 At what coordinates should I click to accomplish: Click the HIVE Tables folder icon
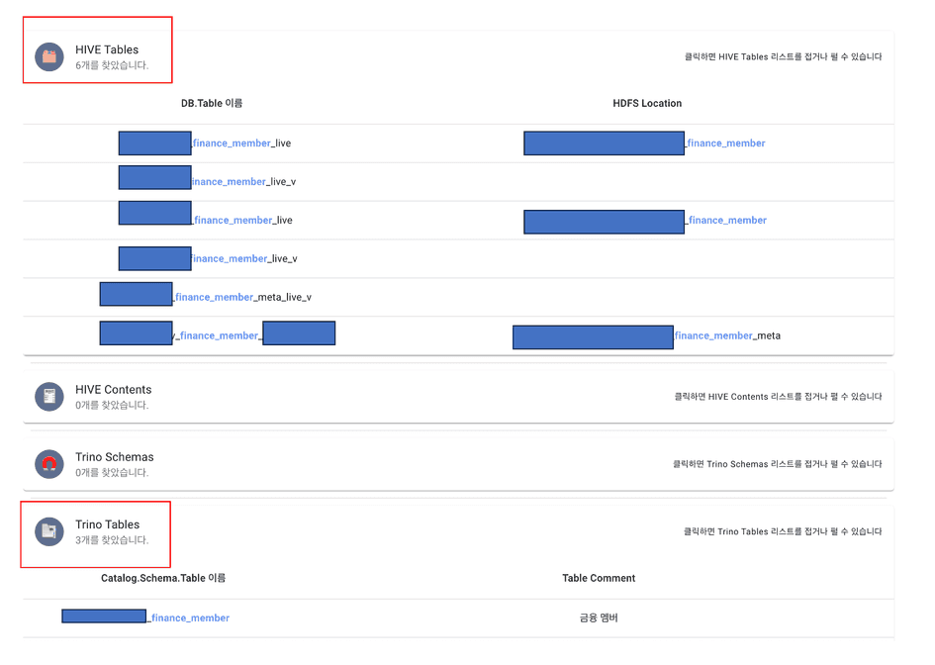point(49,56)
